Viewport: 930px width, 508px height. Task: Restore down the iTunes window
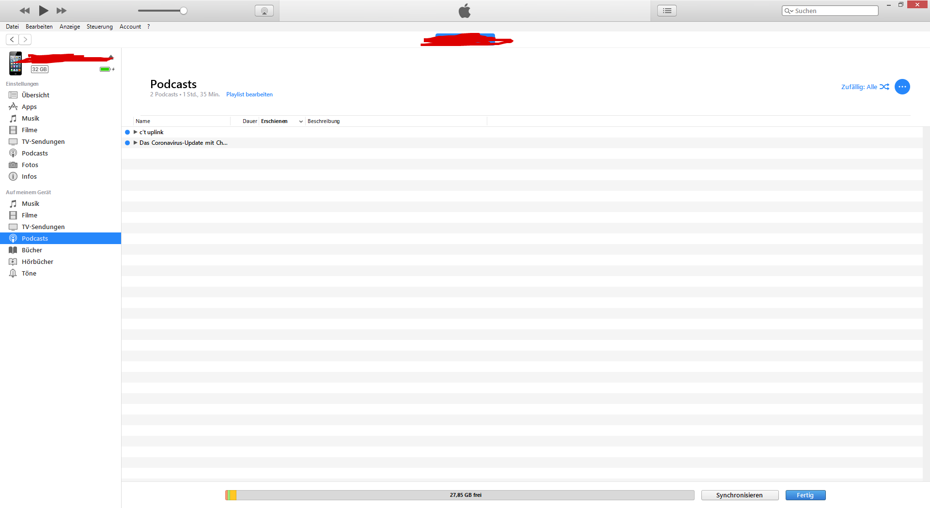click(901, 4)
